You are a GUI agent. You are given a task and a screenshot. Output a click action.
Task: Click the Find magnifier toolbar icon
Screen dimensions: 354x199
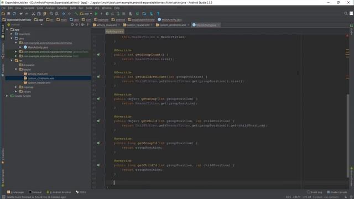[51, 14]
